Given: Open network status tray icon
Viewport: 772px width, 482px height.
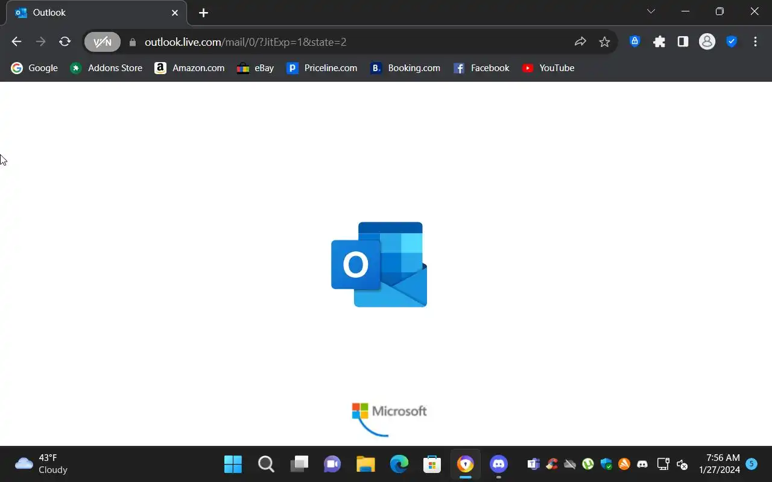Looking at the screenshot, I should point(663,464).
